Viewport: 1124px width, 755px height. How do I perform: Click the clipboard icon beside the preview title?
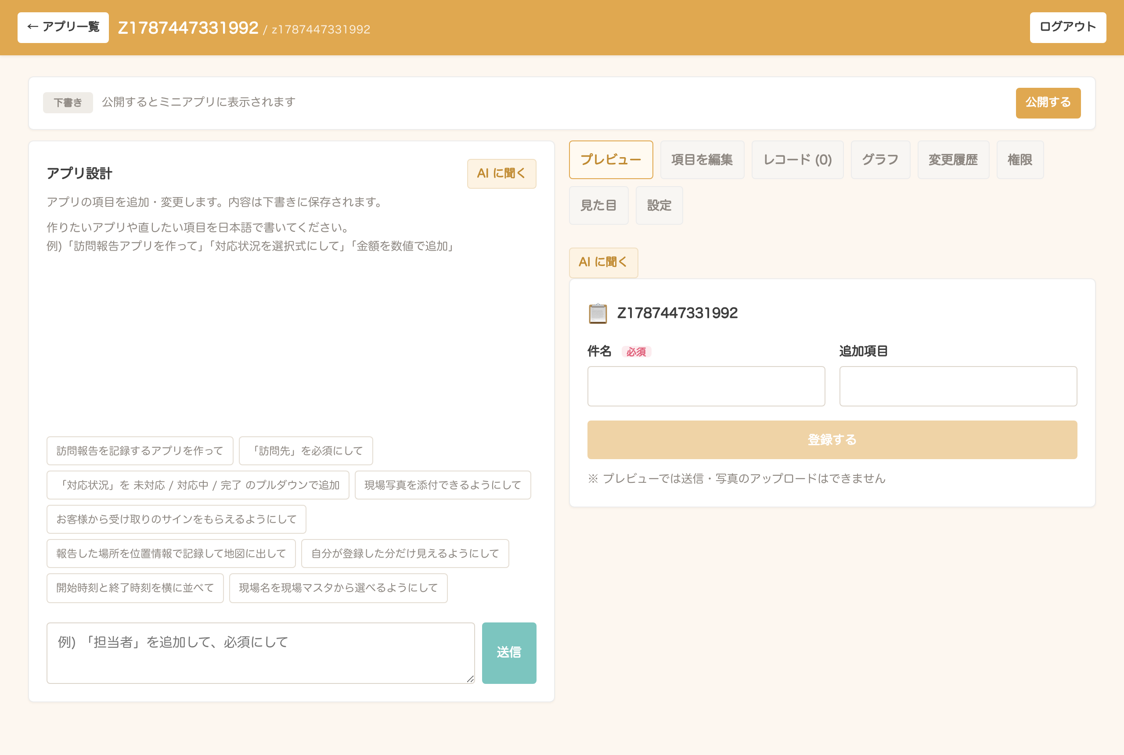click(x=598, y=313)
